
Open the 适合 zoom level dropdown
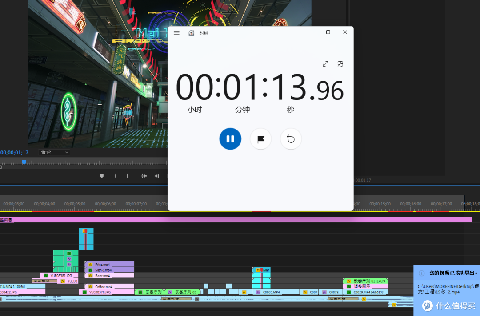(55, 152)
